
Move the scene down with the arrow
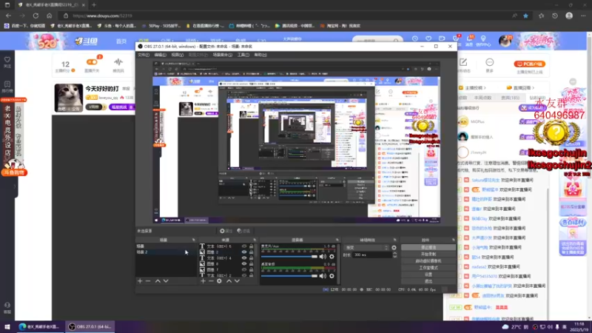[x=166, y=281]
